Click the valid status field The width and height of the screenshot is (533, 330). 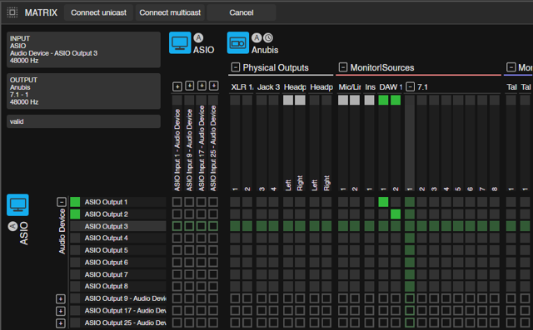83,121
